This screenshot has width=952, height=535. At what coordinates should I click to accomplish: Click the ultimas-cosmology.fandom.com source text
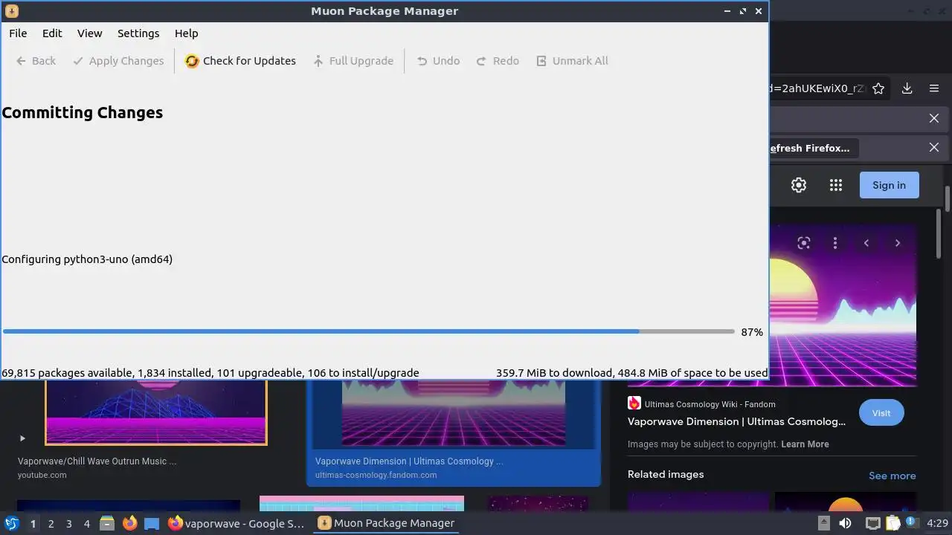coord(376,475)
